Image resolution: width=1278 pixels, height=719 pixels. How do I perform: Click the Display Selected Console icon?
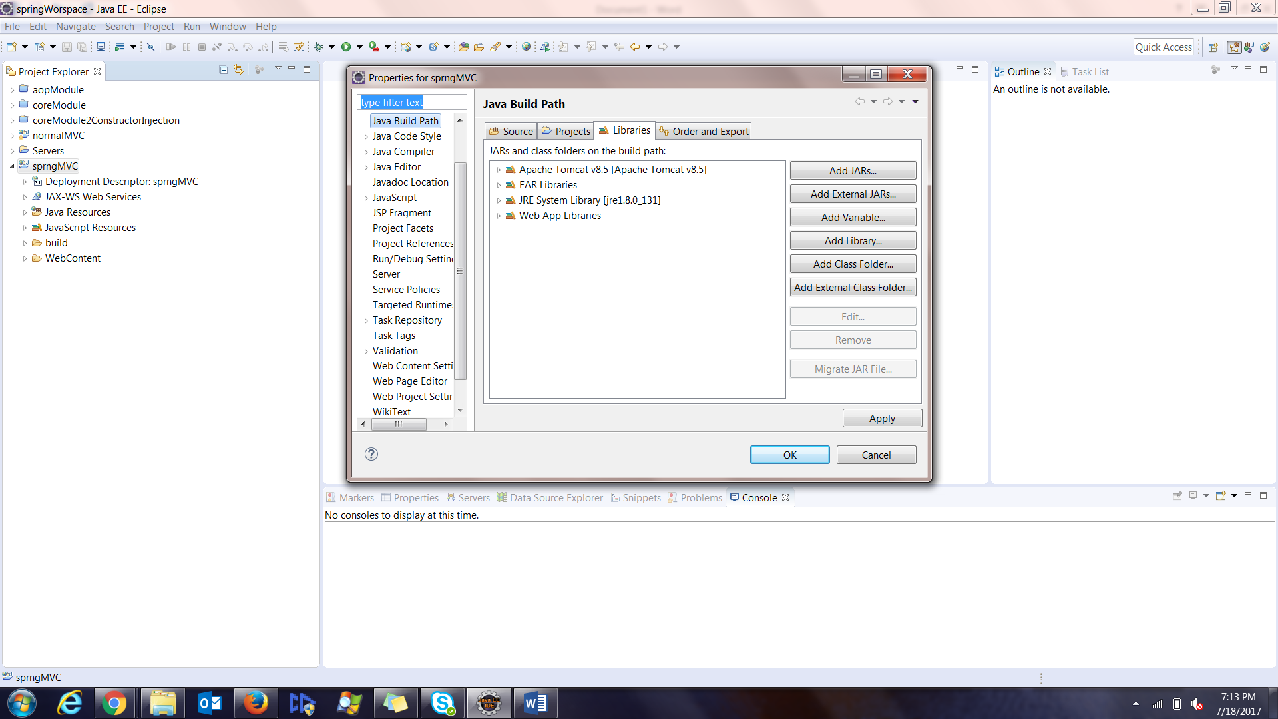(x=1193, y=496)
